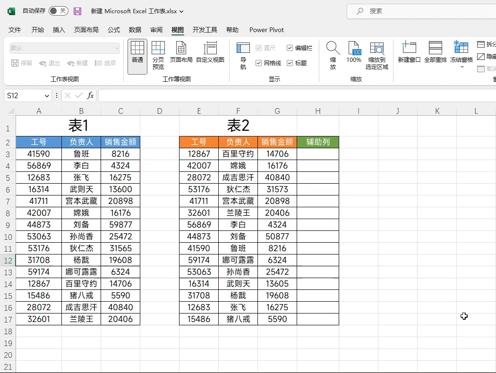Select the 武则天 cell in column B
Image resolution: width=496 pixels, height=373 pixels.
coord(81,189)
